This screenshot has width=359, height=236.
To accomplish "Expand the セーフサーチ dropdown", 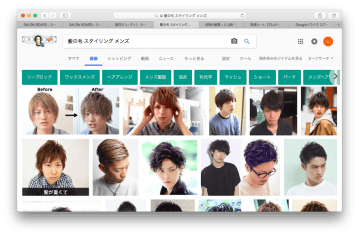I will point(320,59).
